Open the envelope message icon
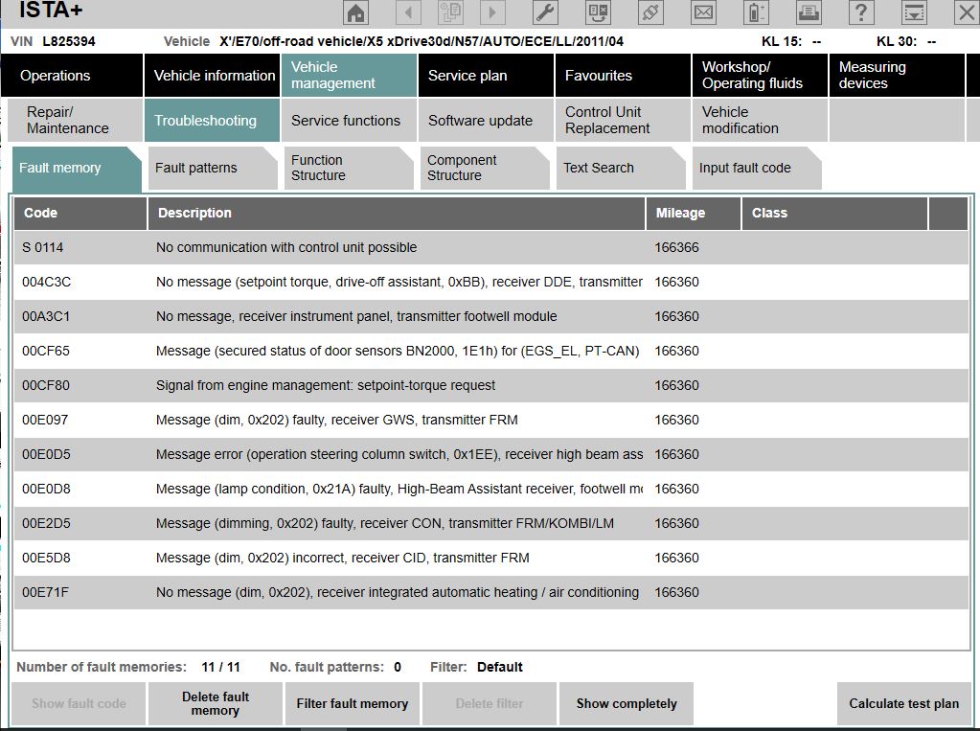Viewport: 980px width, 731px height. tap(703, 12)
